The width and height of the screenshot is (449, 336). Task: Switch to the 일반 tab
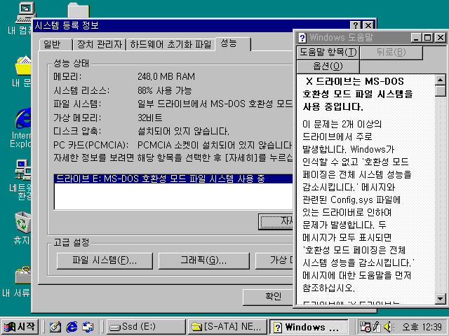(x=56, y=44)
